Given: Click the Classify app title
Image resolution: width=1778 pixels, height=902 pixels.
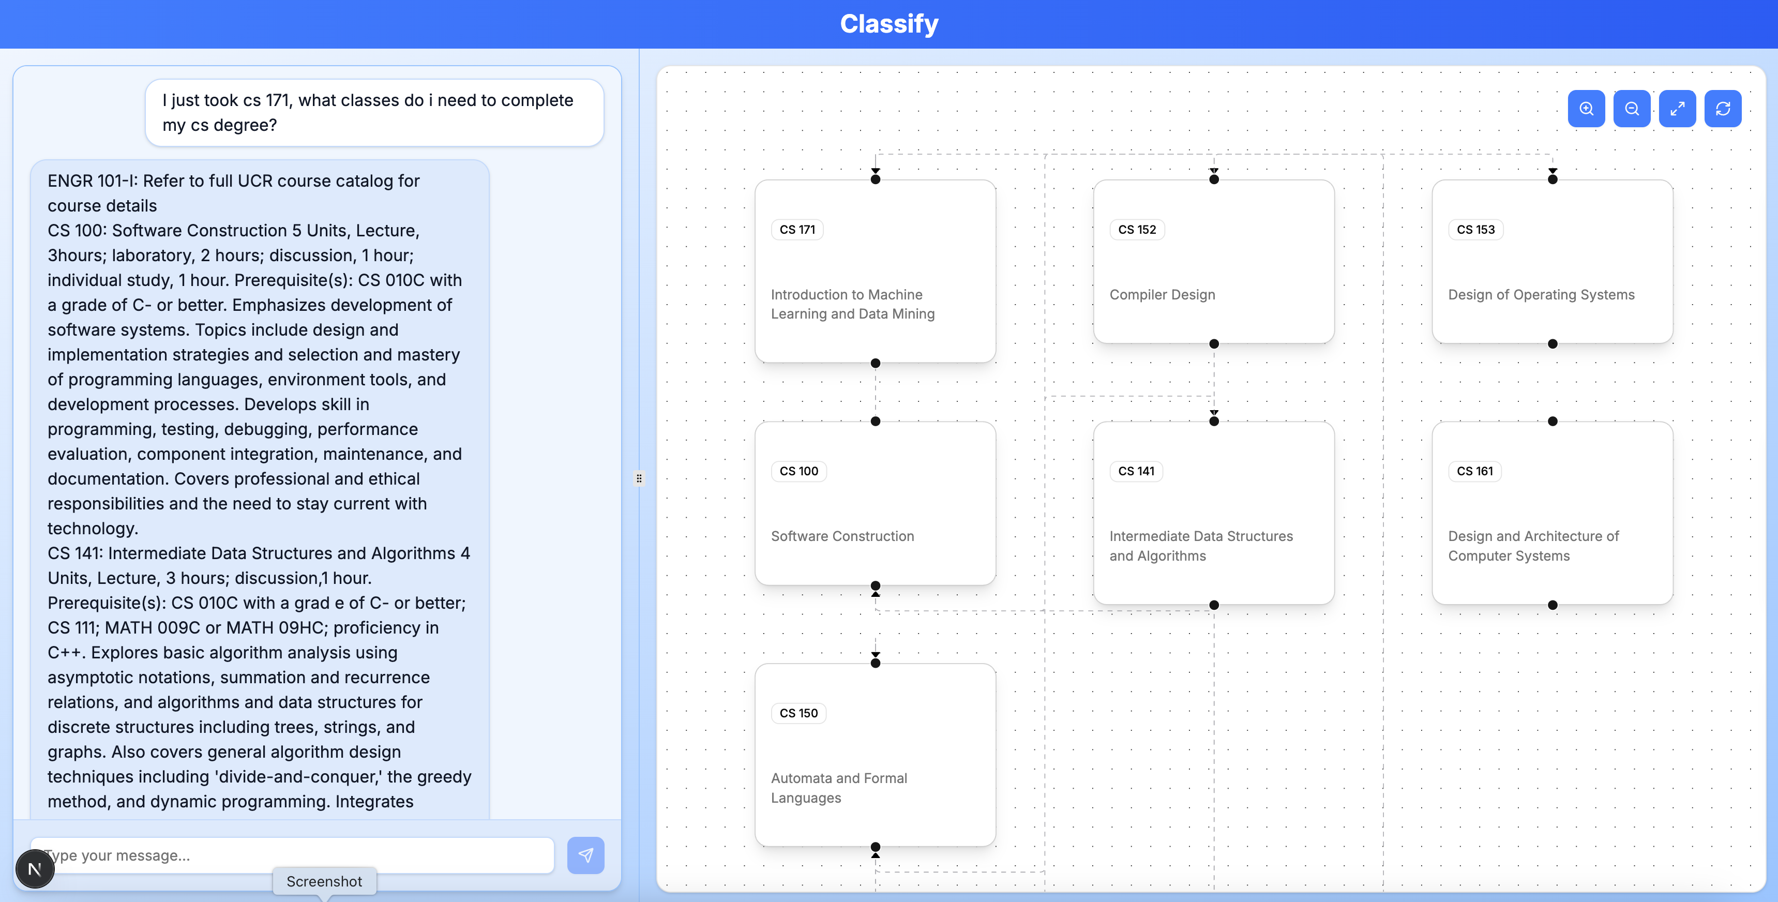Looking at the screenshot, I should 888,23.
